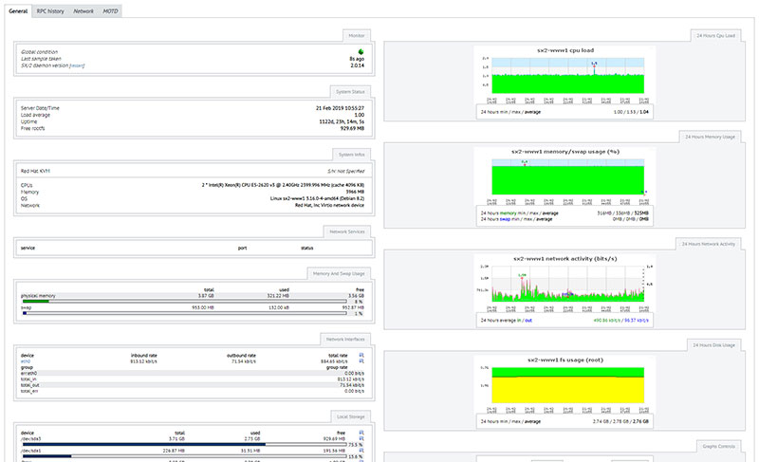Image resolution: width=759 pixels, height=462 pixels.
Task: Click the [restart] daemon link
Action: pos(77,65)
